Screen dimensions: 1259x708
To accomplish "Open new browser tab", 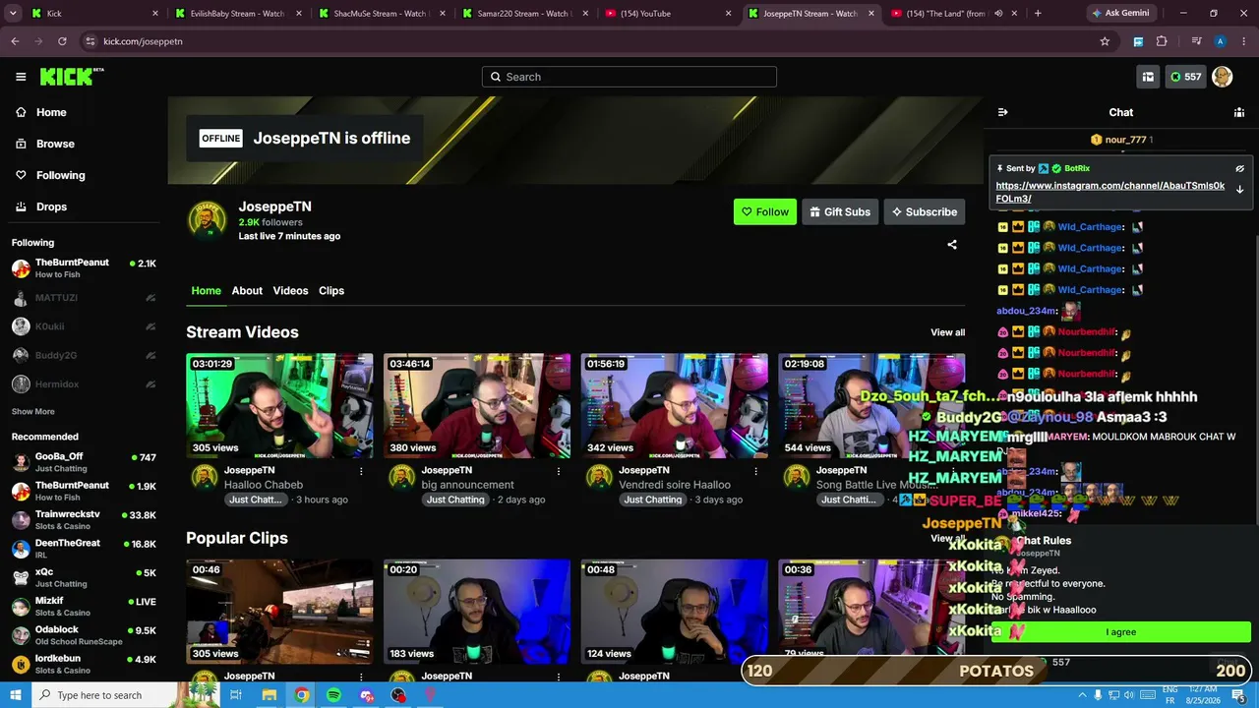I will (1038, 14).
